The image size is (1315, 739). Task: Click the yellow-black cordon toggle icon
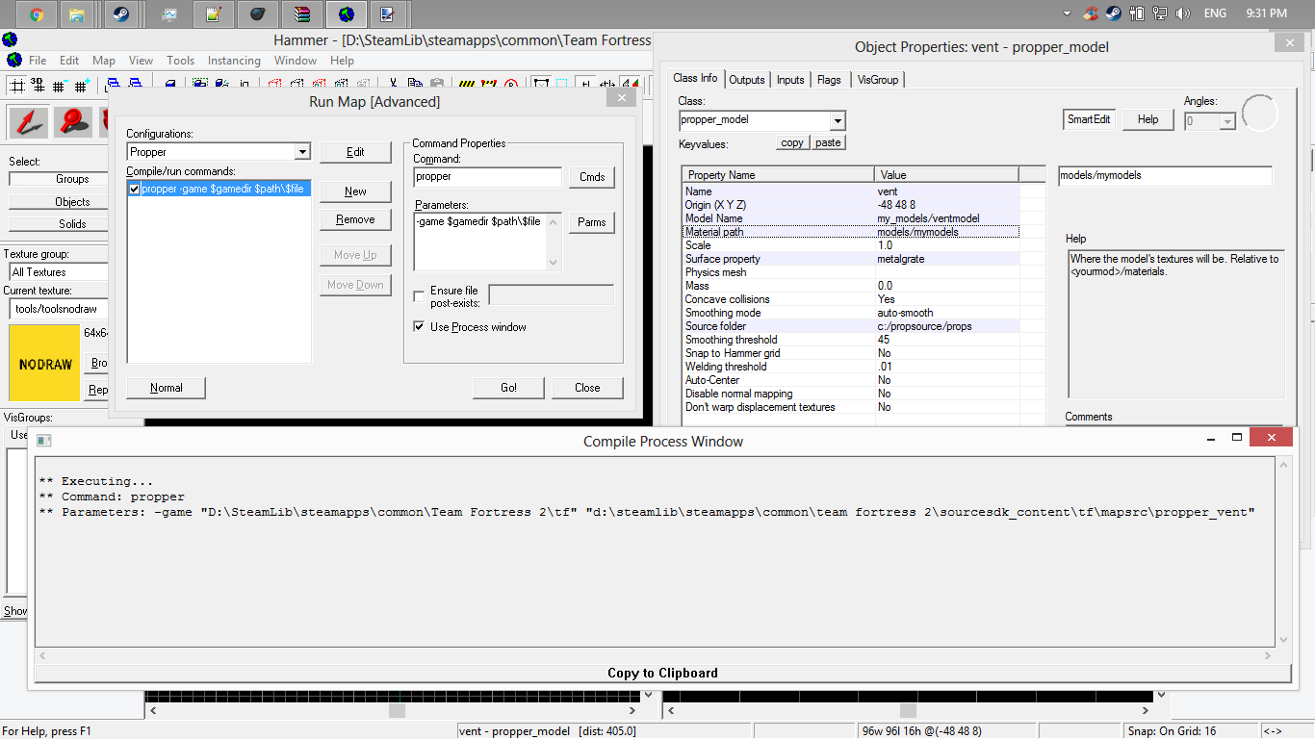[468, 85]
